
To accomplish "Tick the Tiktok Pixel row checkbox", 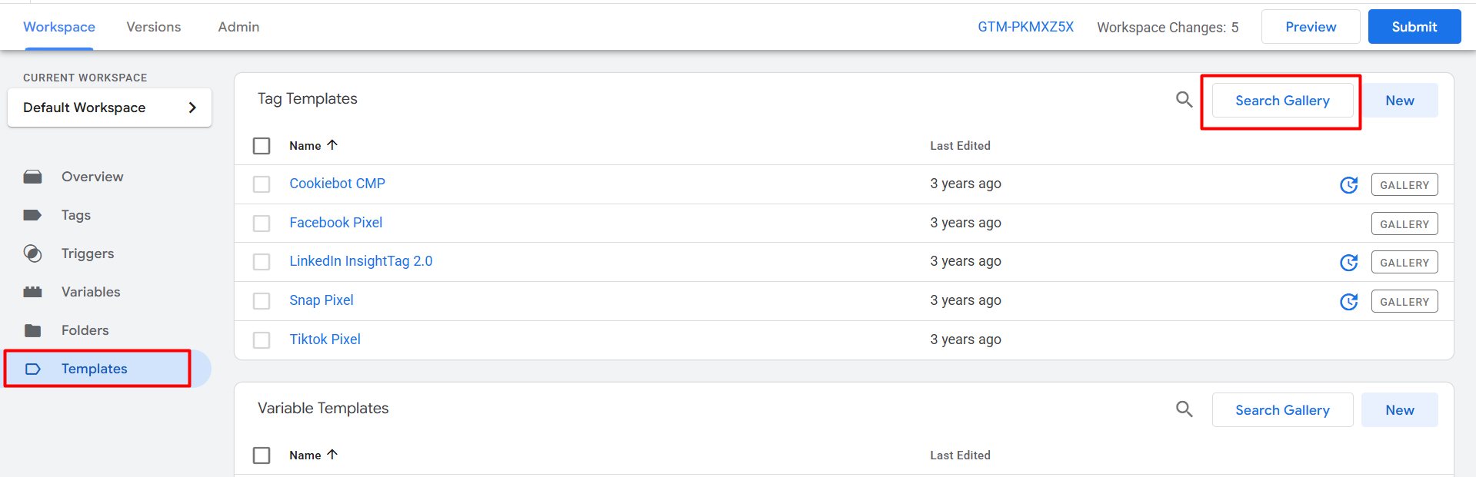I will pyautogui.click(x=262, y=340).
